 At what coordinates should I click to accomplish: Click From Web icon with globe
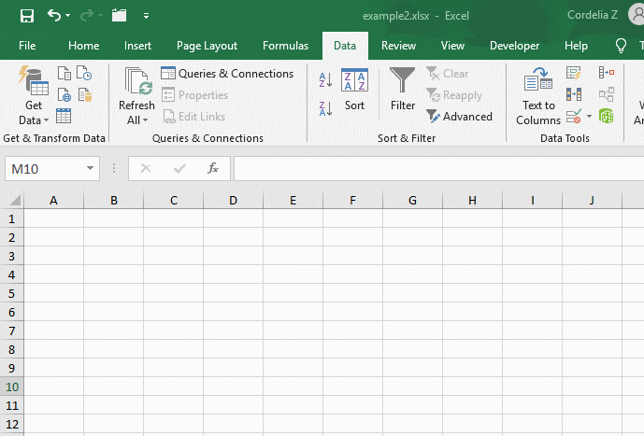click(x=64, y=94)
